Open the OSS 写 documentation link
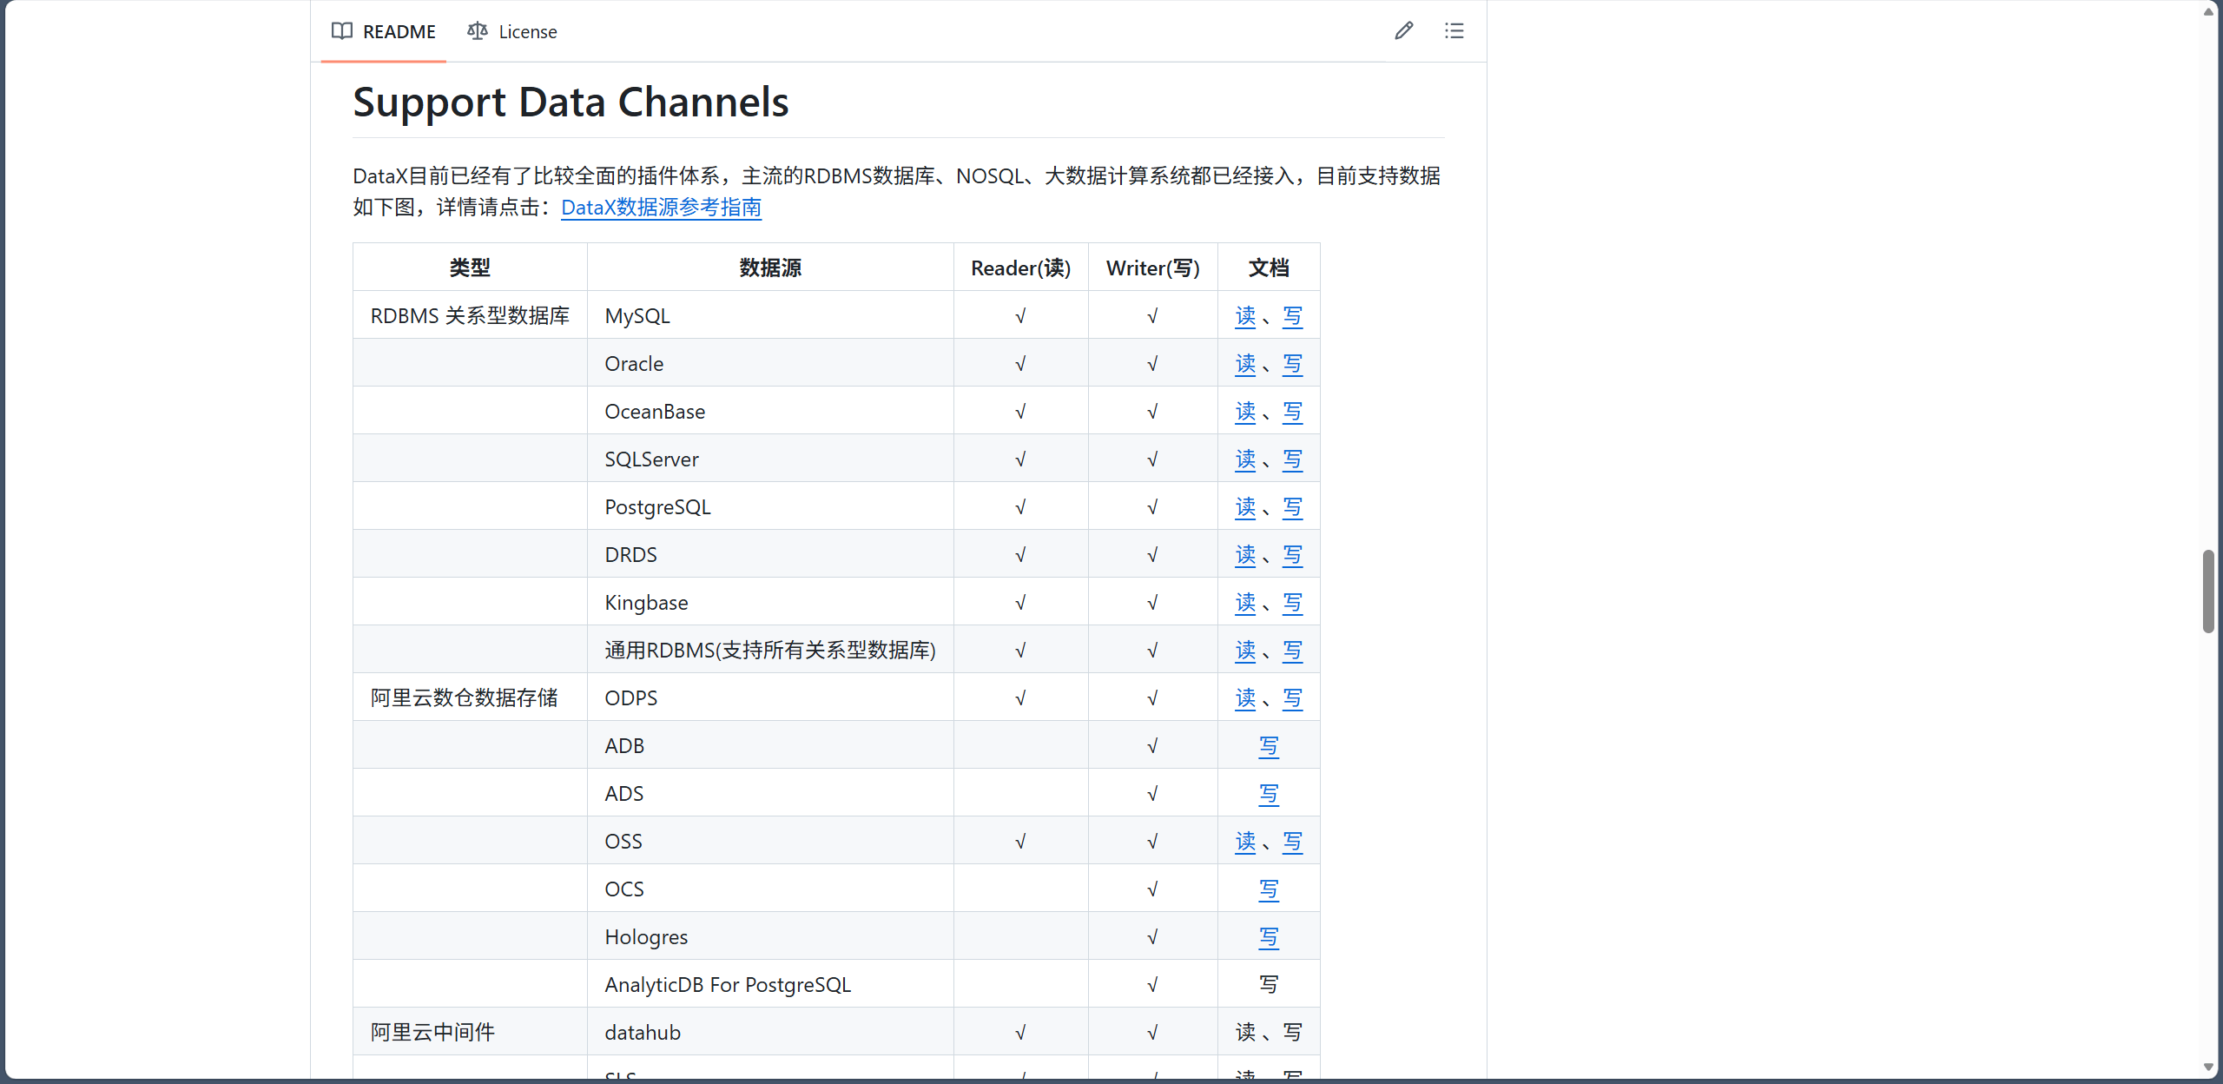Screen dimensions: 2223x1084 pos(1293,842)
